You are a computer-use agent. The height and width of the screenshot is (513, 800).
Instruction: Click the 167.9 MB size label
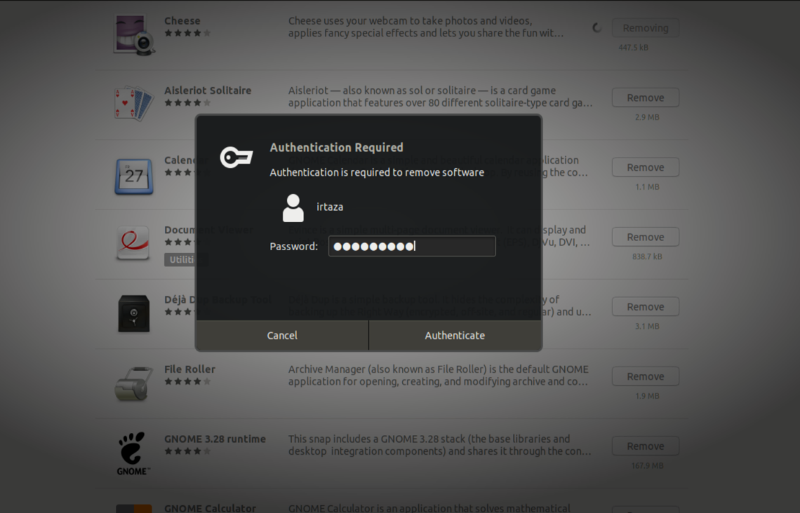click(647, 465)
